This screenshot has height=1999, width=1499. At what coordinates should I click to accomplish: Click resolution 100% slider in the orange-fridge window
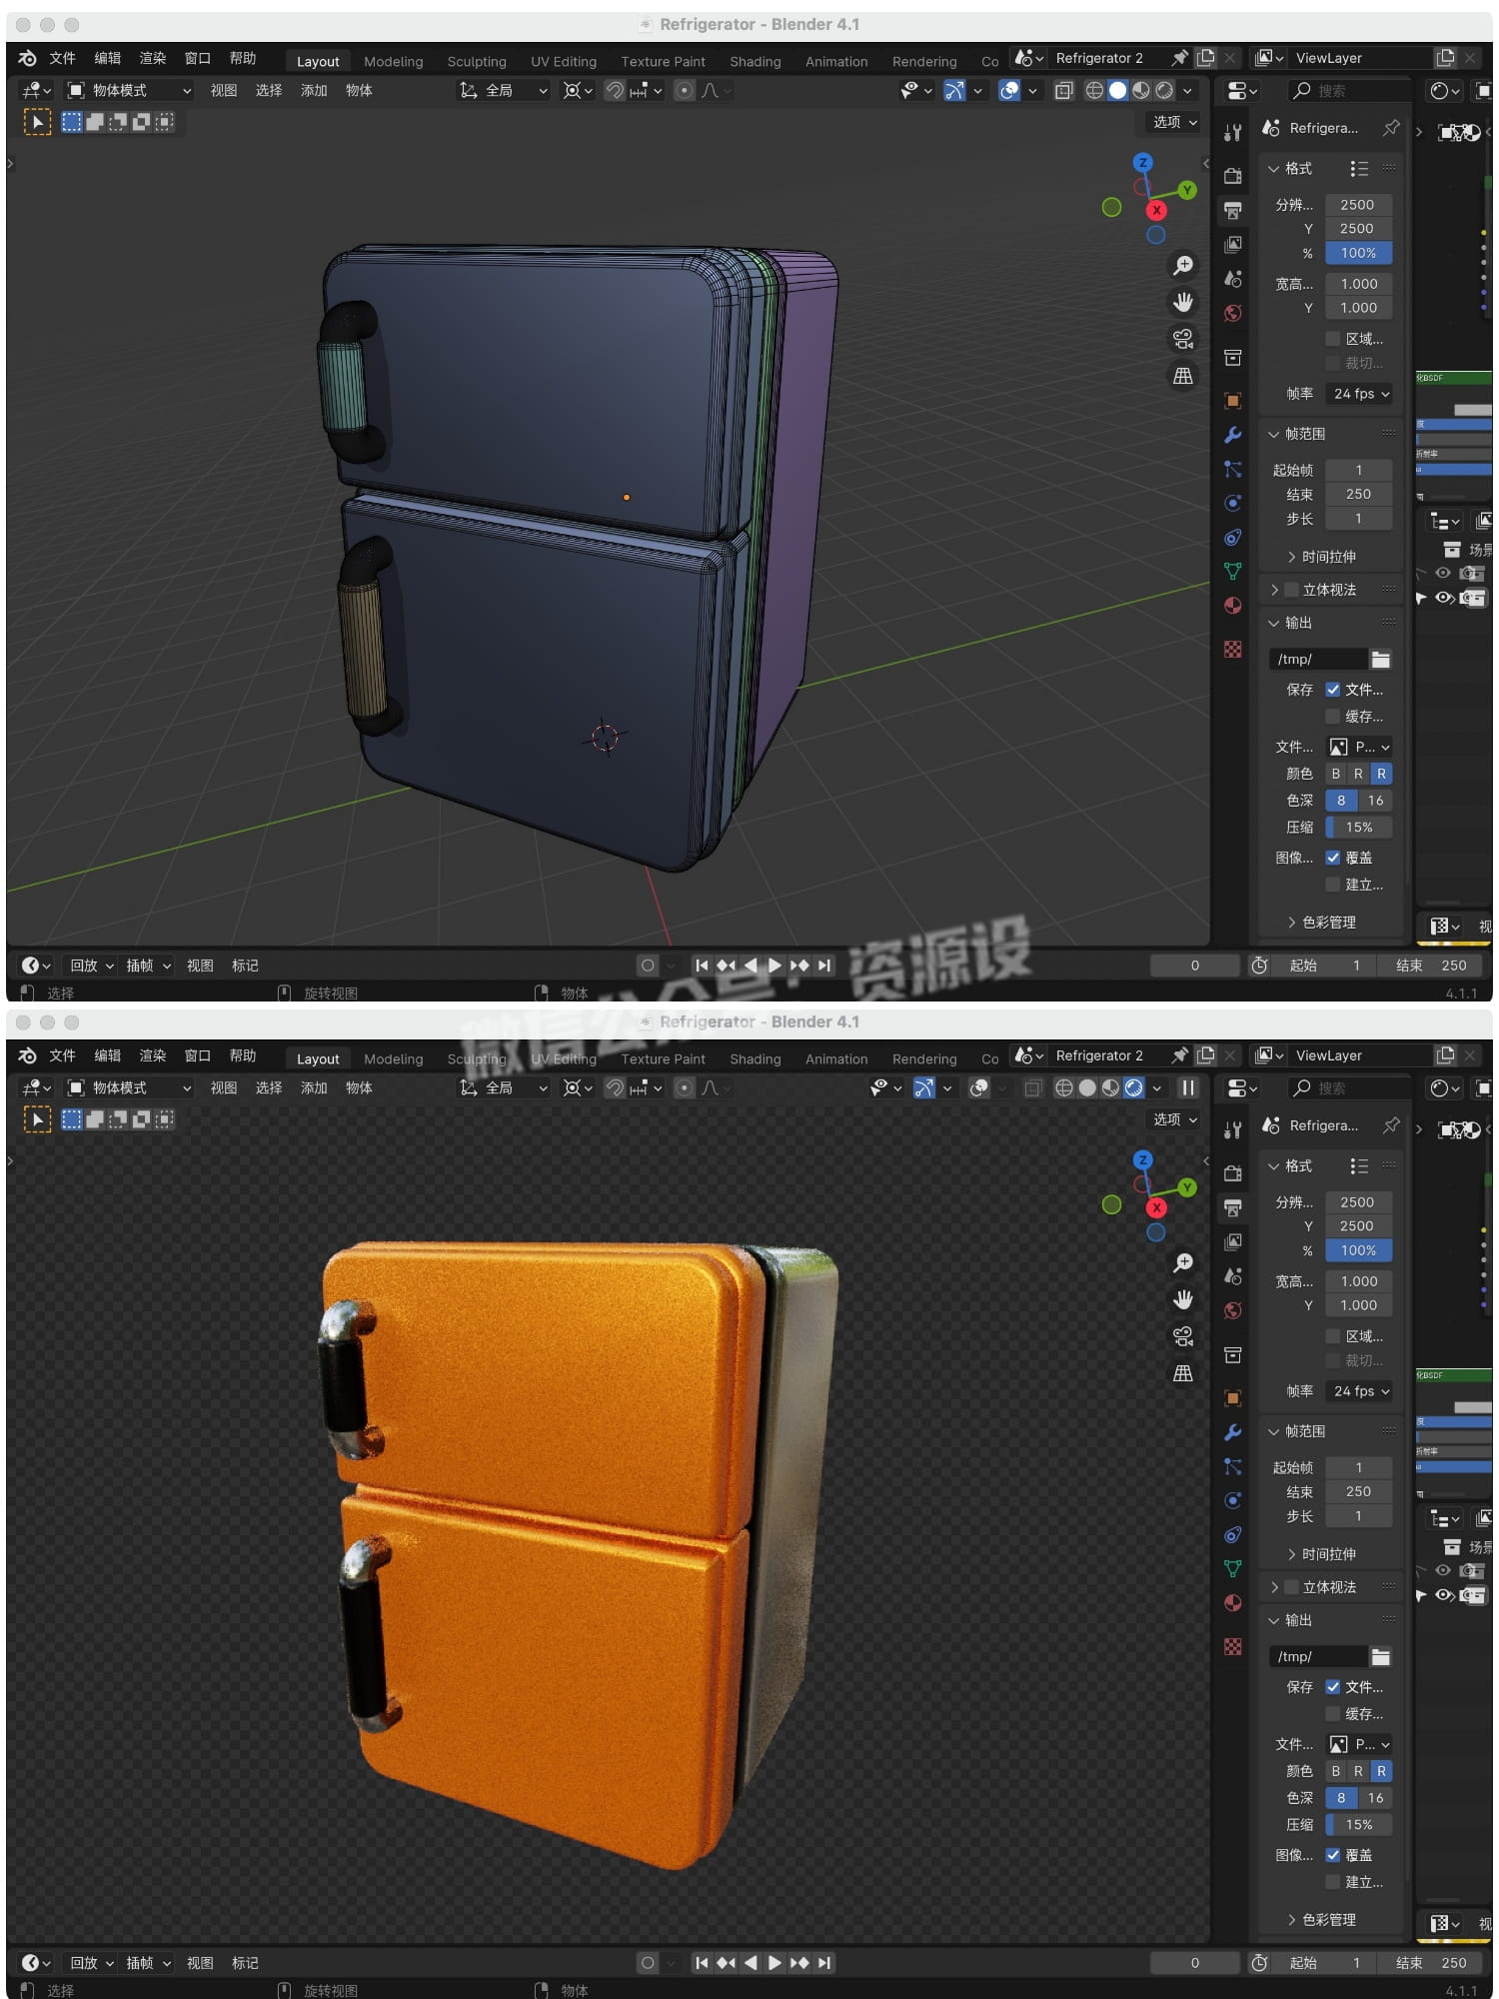click(1359, 1250)
